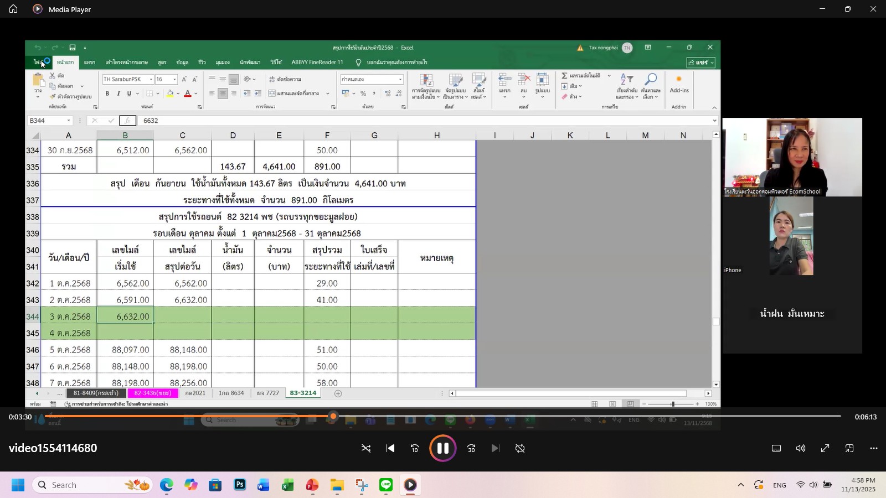Toggle shuffle mode on

coord(366,448)
